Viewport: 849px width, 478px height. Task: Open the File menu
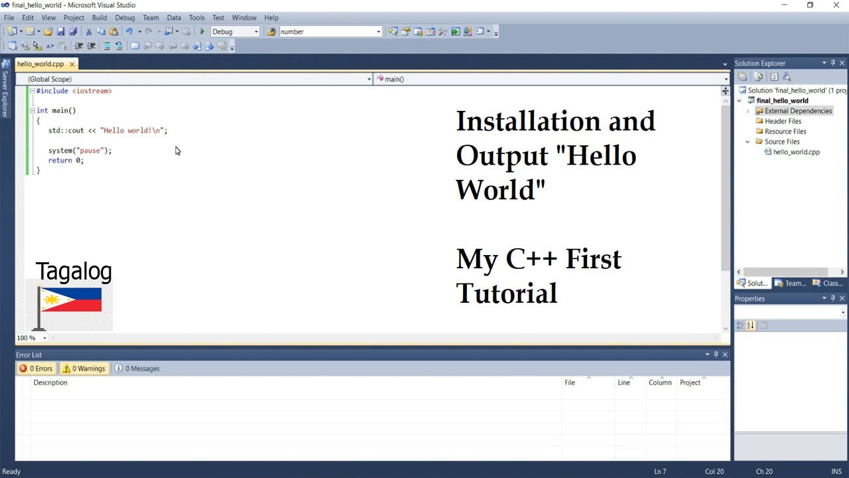coord(9,18)
